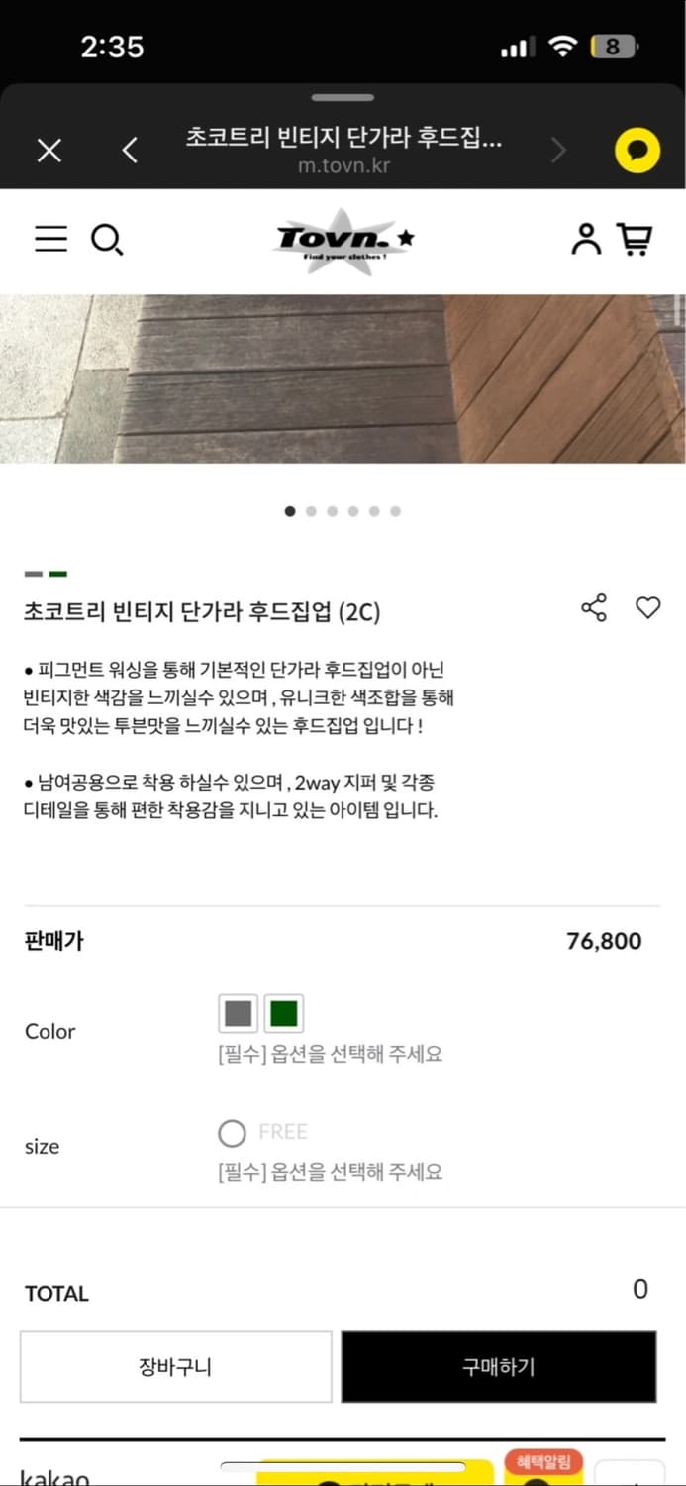Select the gray color option swatch
This screenshot has height=1486, width=686.
coord(238,1012)
